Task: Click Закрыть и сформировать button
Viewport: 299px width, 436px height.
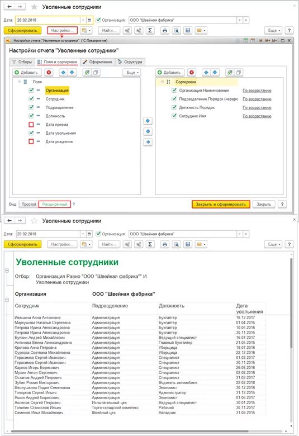Action: click(x=221, y=204)
